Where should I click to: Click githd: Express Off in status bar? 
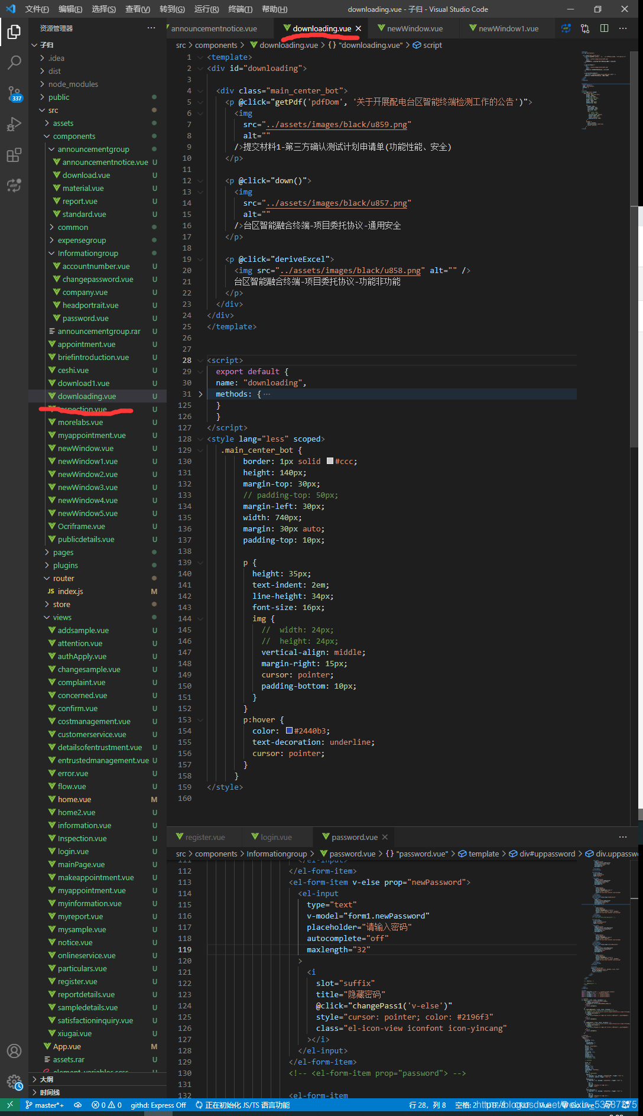[158, 1105]
